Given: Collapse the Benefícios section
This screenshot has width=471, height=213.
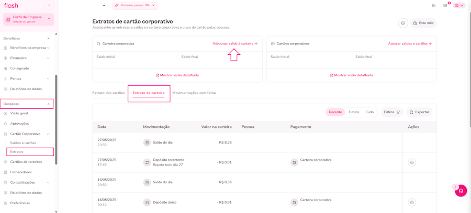Looking at the screenshot, I should [48, 38].
